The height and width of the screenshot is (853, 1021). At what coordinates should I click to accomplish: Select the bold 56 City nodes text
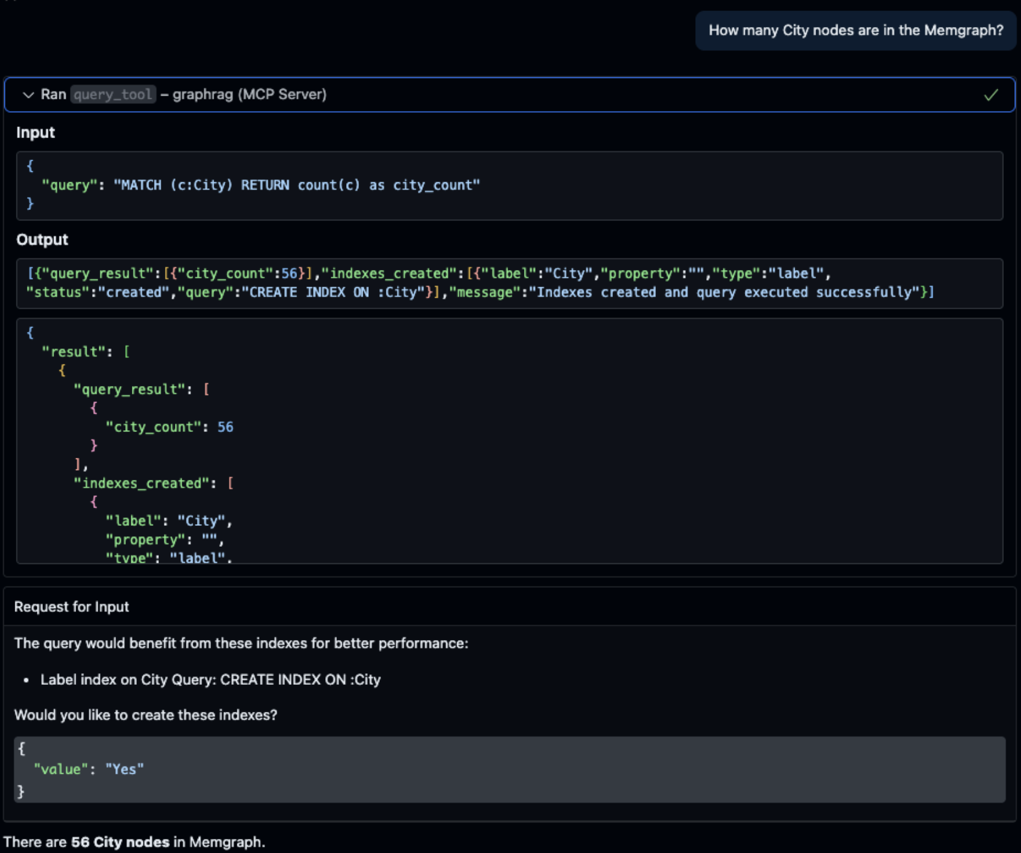[x=120, y=842]
